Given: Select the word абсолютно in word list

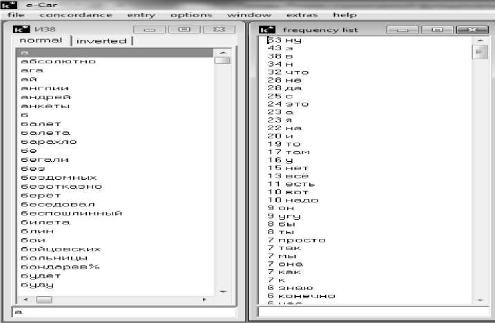Looking at the screenshot, I should click(x=58, y=61).
